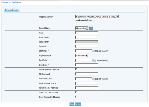Click the Save button
Image resolution: width=149 pixels, height=107 pixels.
pos(72,104)
